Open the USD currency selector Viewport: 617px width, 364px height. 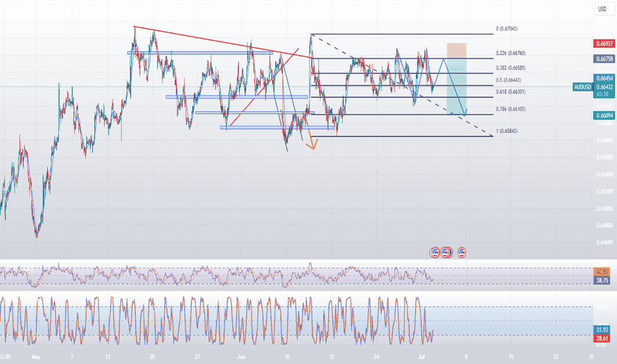point(604,9)
